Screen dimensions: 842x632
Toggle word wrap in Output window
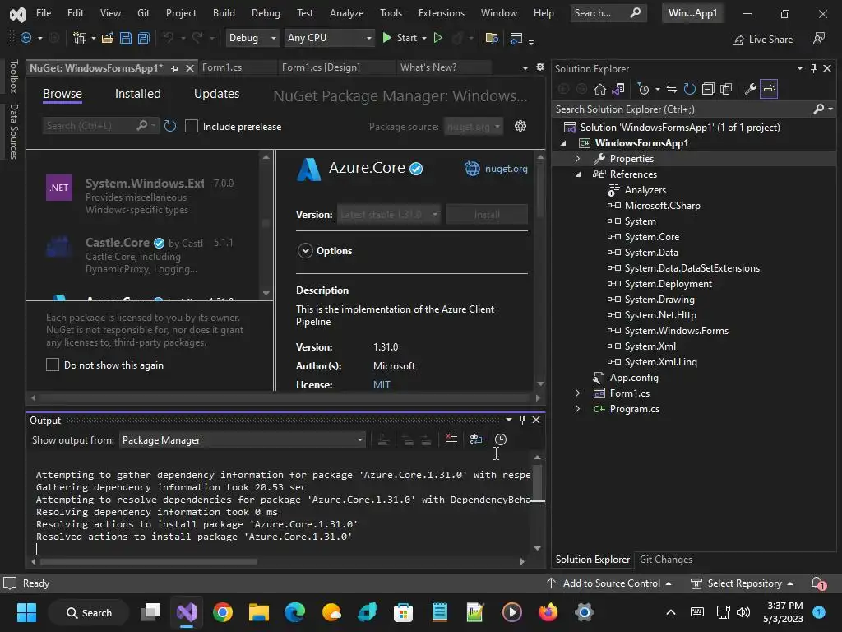[x=476, y=439]
